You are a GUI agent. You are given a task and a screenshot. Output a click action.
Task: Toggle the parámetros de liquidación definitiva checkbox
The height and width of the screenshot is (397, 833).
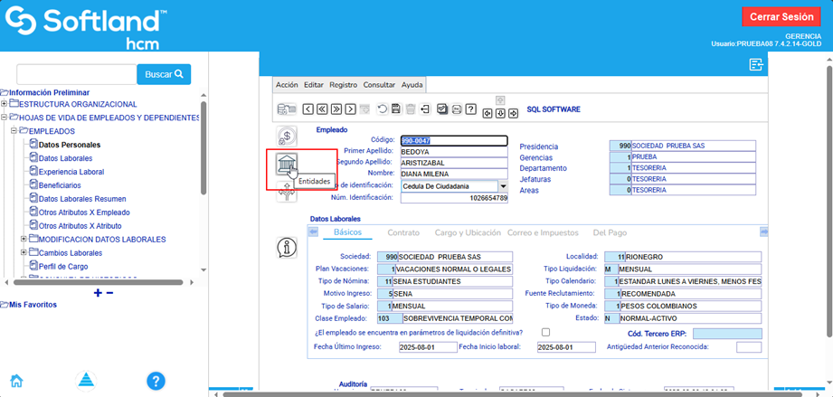click(x=545, y=333)
